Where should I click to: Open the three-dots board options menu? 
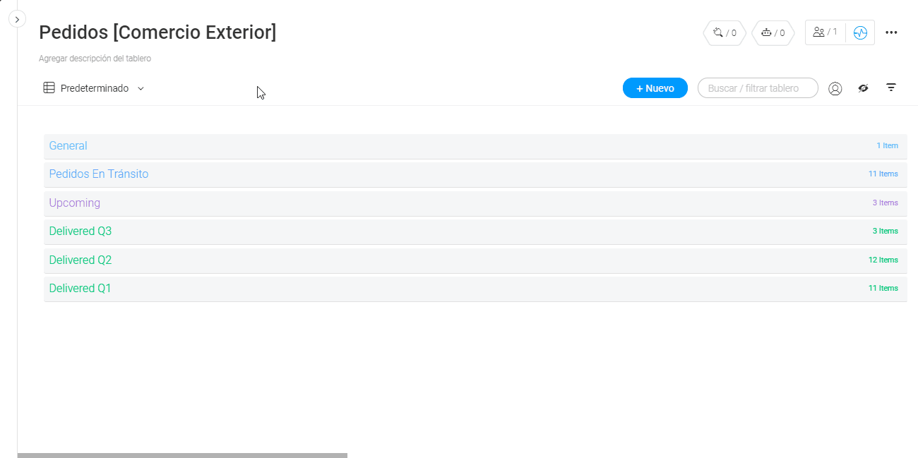tap(891, 32)
